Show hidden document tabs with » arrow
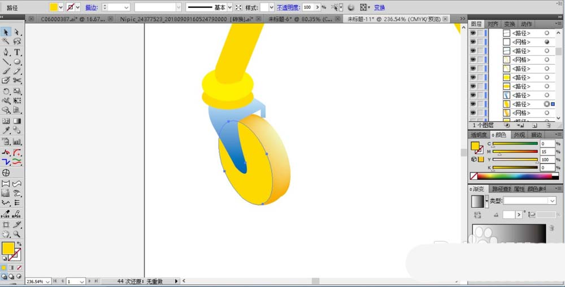Viewport: 565px width, 287px height. (x=463, y=19)
